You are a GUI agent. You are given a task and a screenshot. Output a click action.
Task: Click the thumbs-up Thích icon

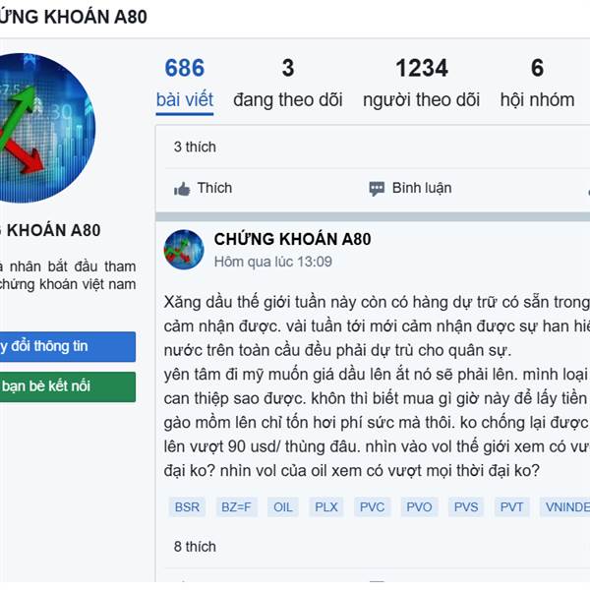point(182,189)
